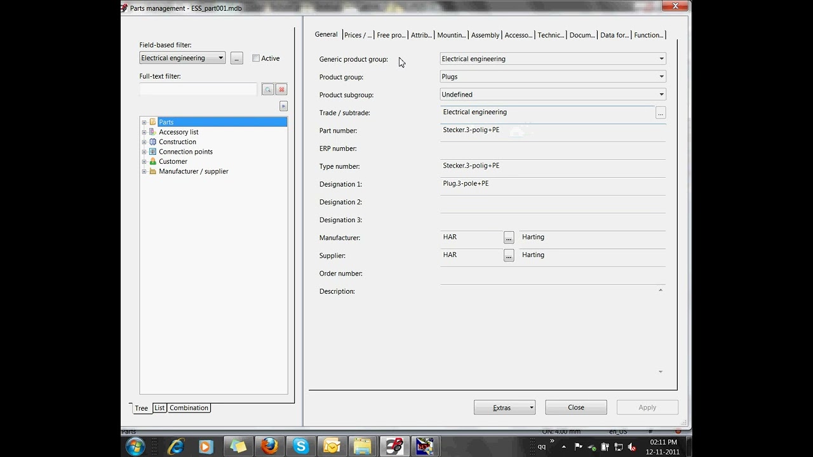Expand the Construction tree node
Screen dimensions: 813x457
click(144, 142)
